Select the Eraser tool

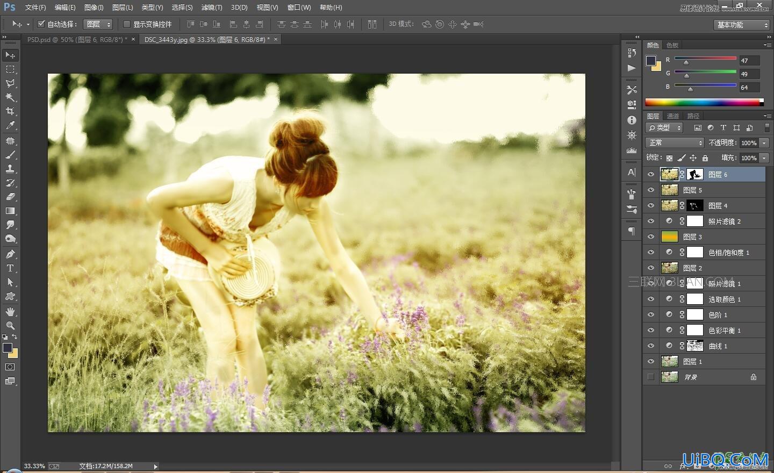10,197
